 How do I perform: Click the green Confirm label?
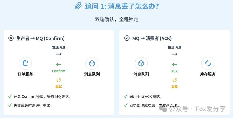pyautogui.click(x=59, y=71)
